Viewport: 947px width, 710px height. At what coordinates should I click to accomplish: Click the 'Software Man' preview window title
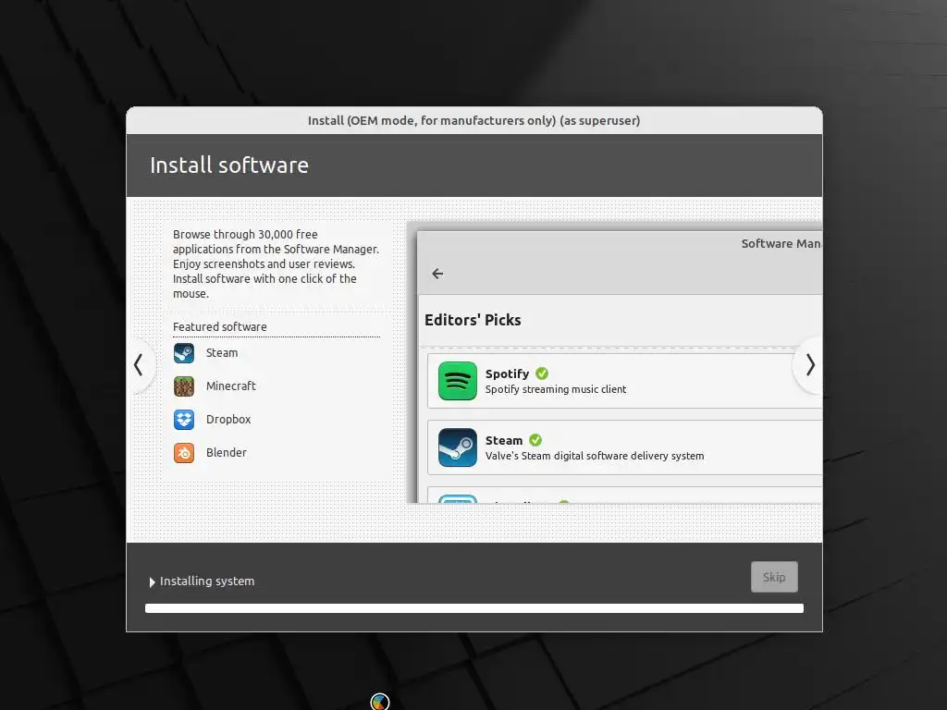pyautogui.click(x=781, y=243)
